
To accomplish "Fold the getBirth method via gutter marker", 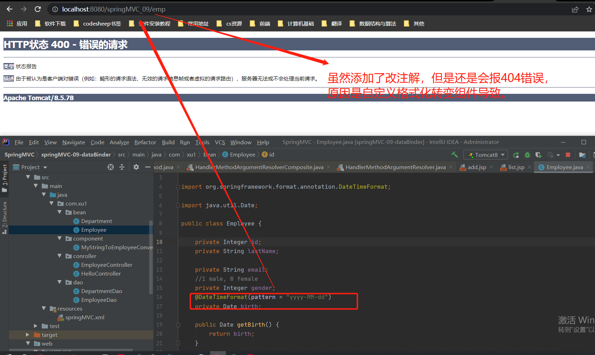I will click(178, 325).
